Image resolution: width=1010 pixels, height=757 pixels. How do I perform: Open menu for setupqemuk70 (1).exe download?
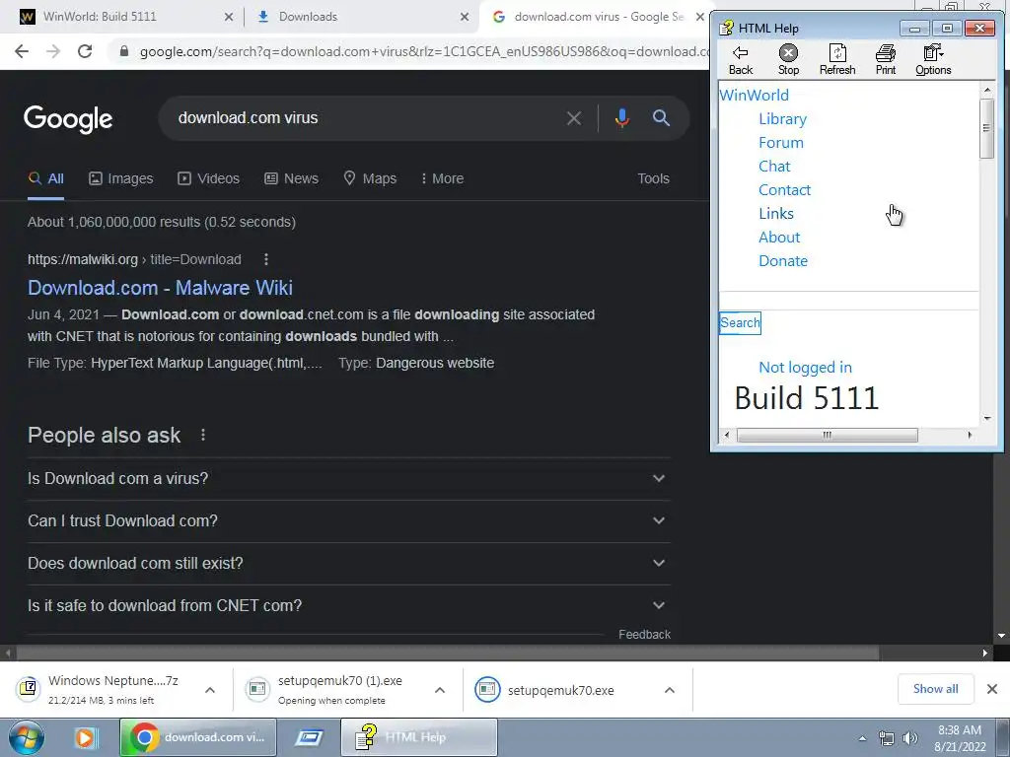(x=440, y=690)
